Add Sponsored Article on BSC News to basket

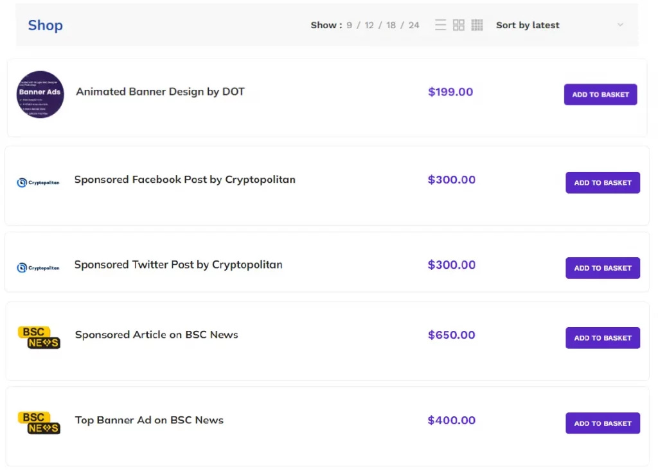coord(603,338)
